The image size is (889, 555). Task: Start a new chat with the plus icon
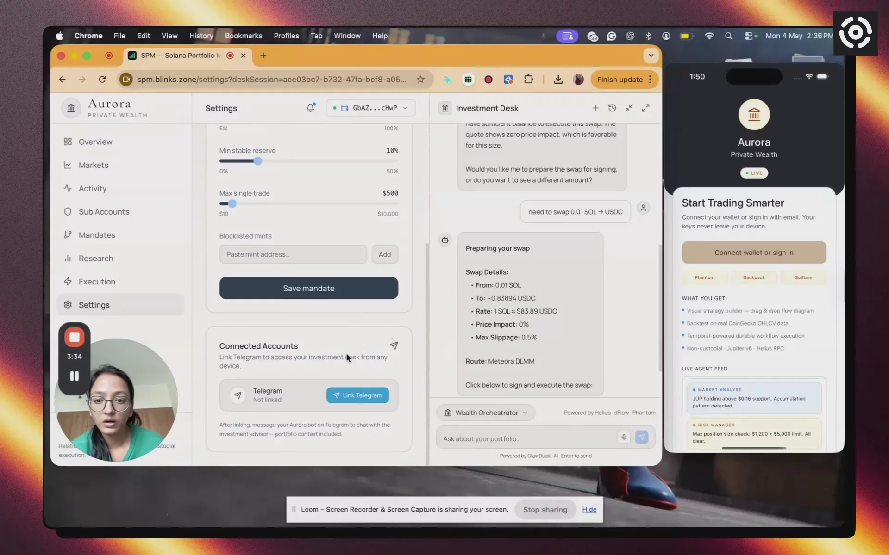[595, 108]
